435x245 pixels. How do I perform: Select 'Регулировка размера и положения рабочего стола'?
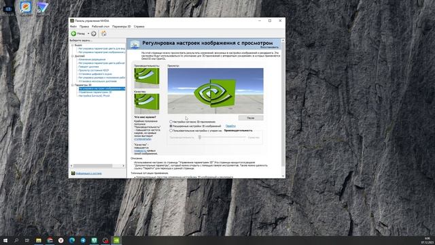coord(102,78)
